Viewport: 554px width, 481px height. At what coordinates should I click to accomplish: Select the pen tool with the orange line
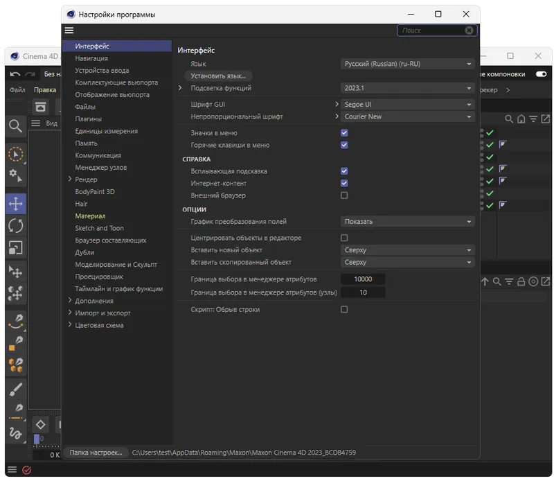15,412
